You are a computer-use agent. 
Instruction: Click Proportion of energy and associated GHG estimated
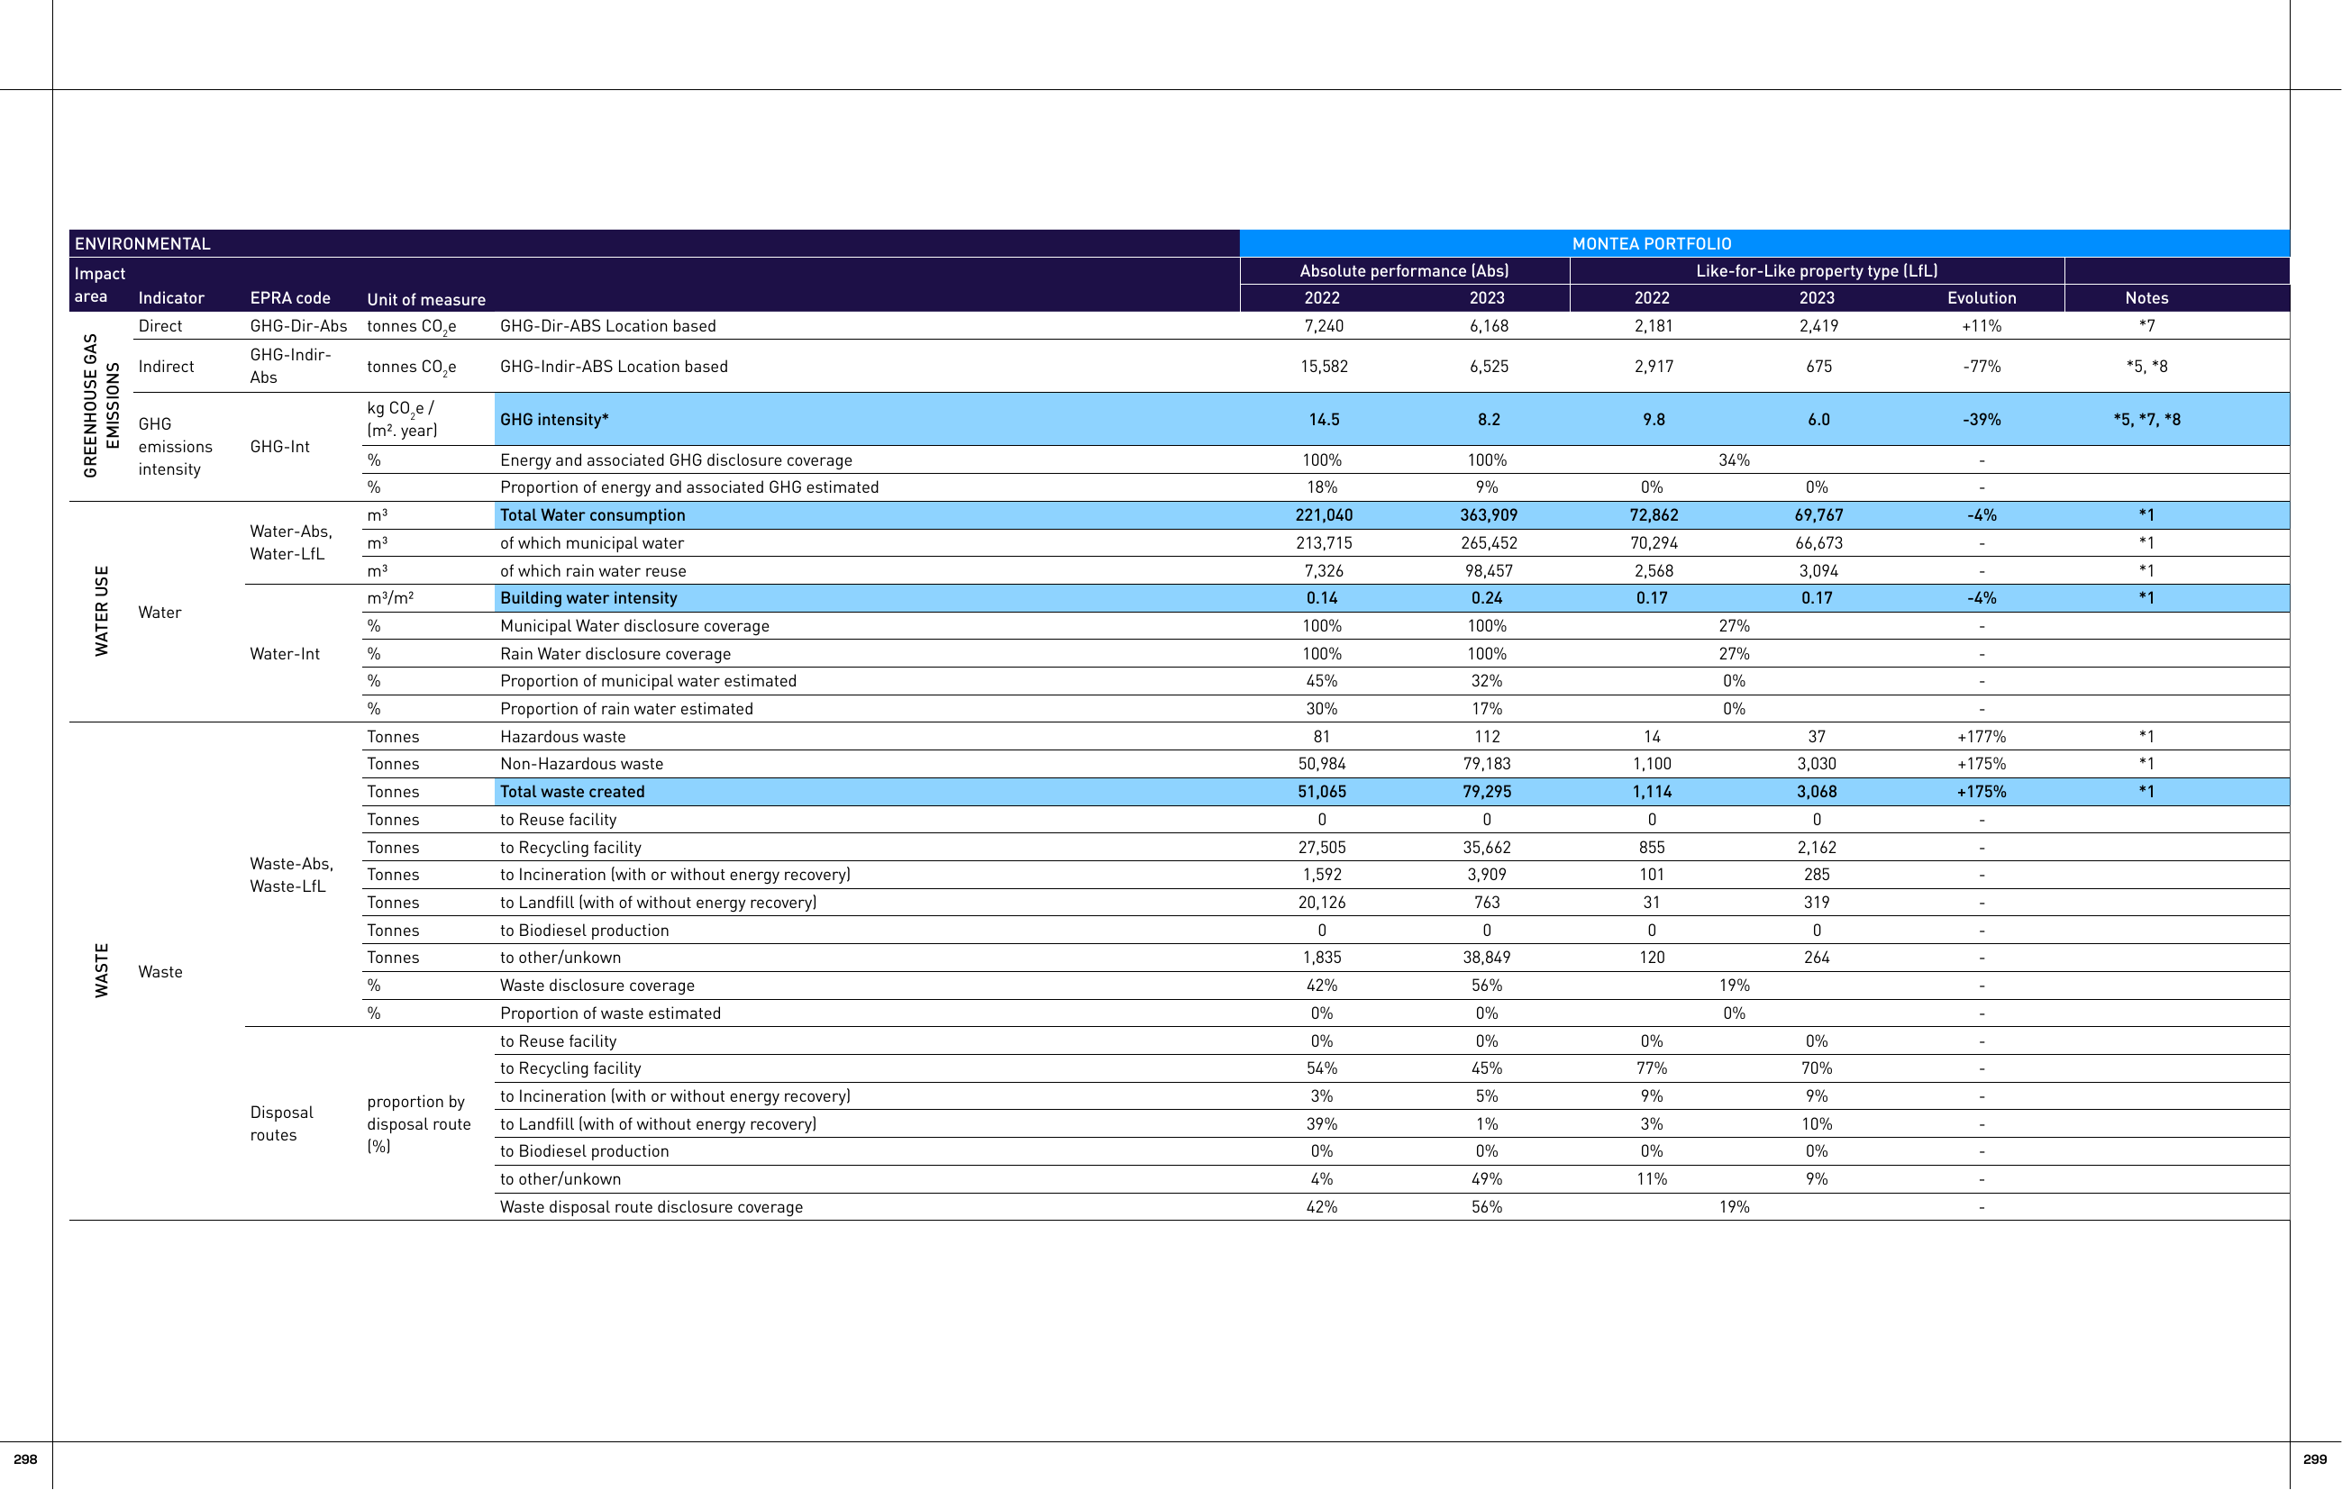[x=689, y=488]
